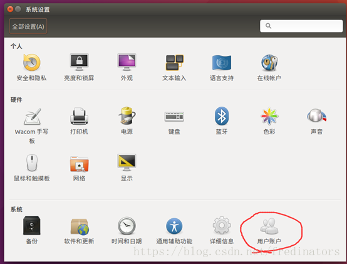Open User Accounts (用户账户) settings
Viewport: 347px width, 264px height.
[269, 231]
